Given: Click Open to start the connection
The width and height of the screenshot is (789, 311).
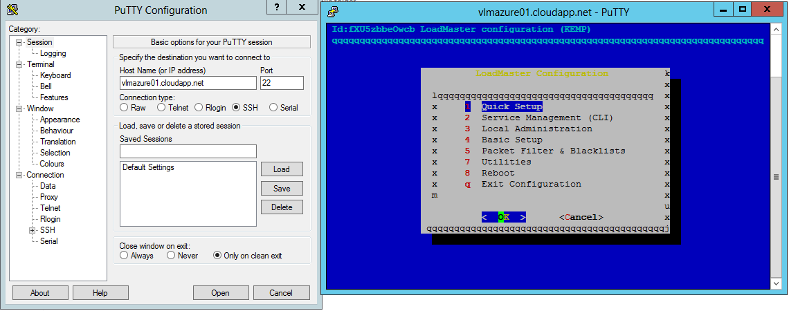Looking at the screenshot, I should pos(220,293).
